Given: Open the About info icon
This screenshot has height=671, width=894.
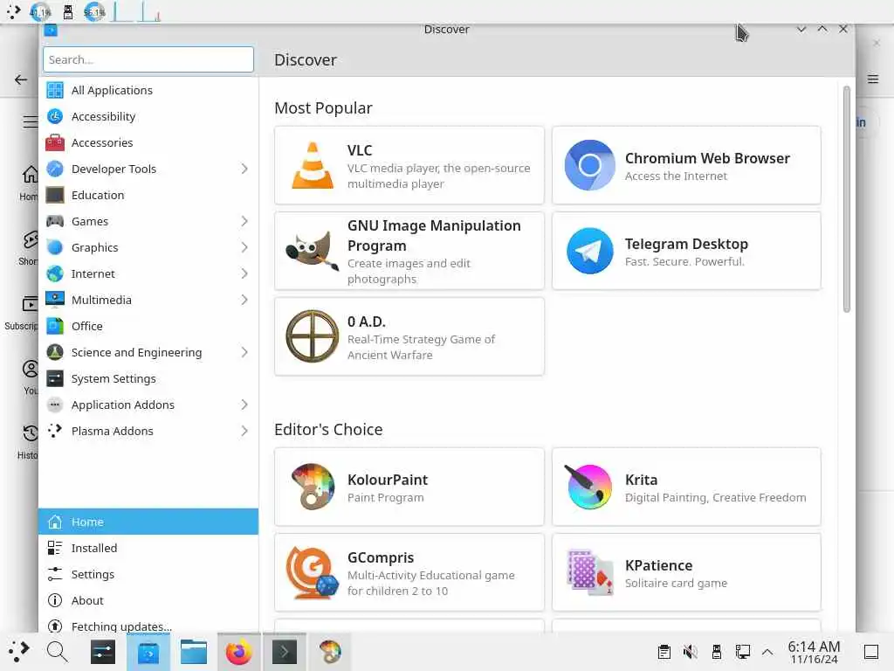Looking at the screenshot, I should 55,600.
